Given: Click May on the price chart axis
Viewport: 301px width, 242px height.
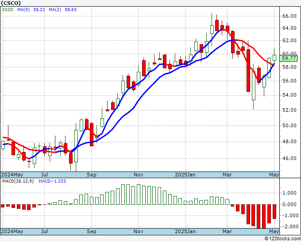Looking at the screenshot, I should (274, 175).
